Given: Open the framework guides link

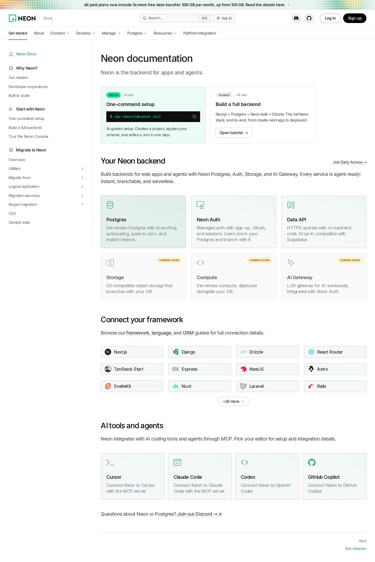Looking at the screenshot, I should (x=138, y=333).
